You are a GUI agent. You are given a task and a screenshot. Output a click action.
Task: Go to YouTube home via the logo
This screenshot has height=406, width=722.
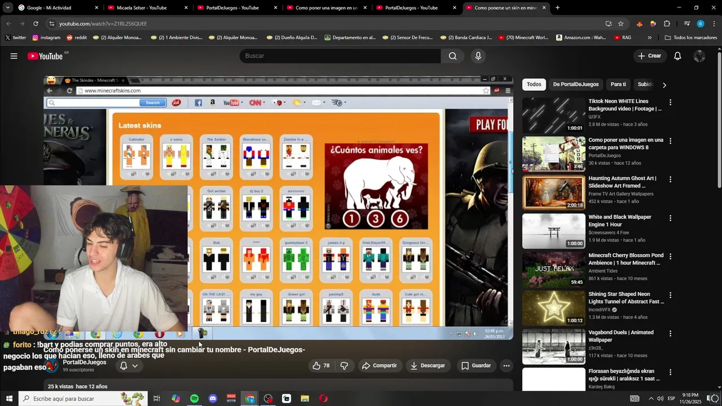[x=45, y=56]
